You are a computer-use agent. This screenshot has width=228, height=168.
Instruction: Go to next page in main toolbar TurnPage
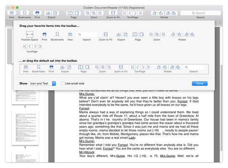tap(135, 13)
